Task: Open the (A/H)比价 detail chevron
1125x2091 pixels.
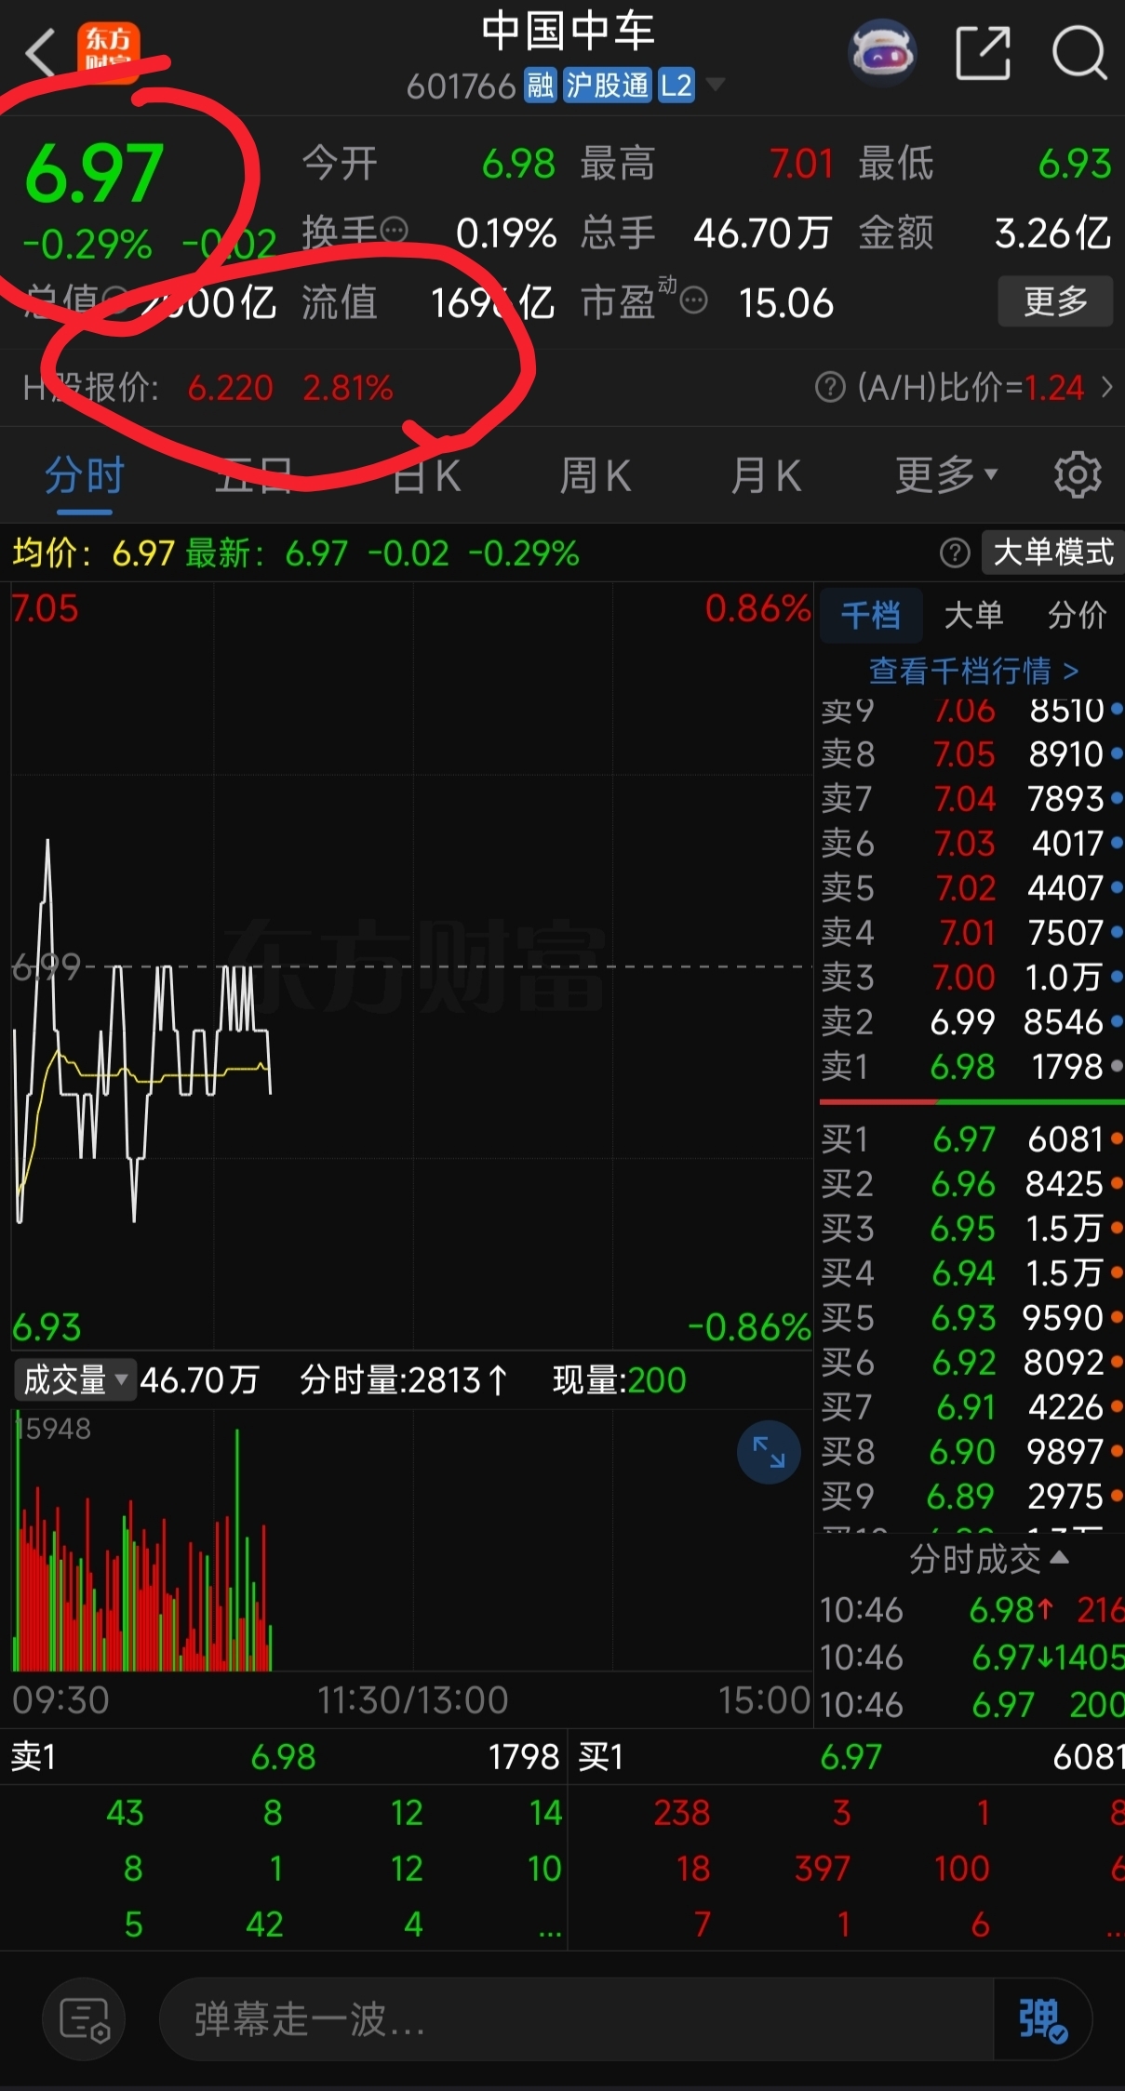Action: coord(1107,387)
